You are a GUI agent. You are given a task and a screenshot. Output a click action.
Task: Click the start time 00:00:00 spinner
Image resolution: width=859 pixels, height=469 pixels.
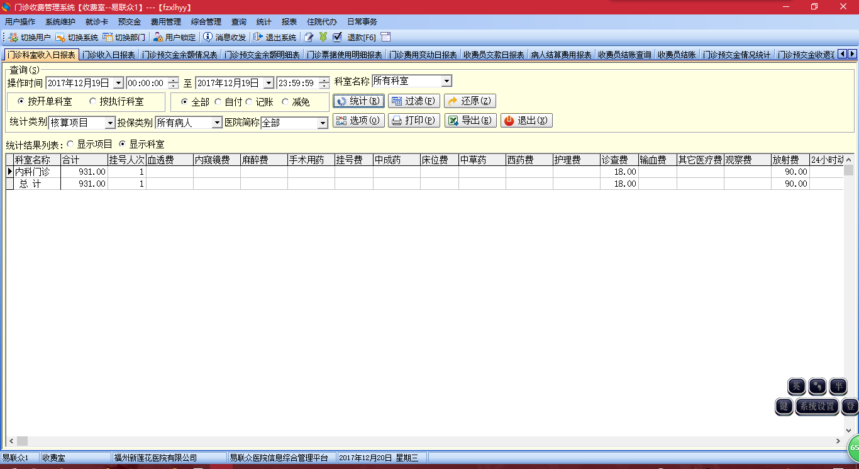click(174, 83)
